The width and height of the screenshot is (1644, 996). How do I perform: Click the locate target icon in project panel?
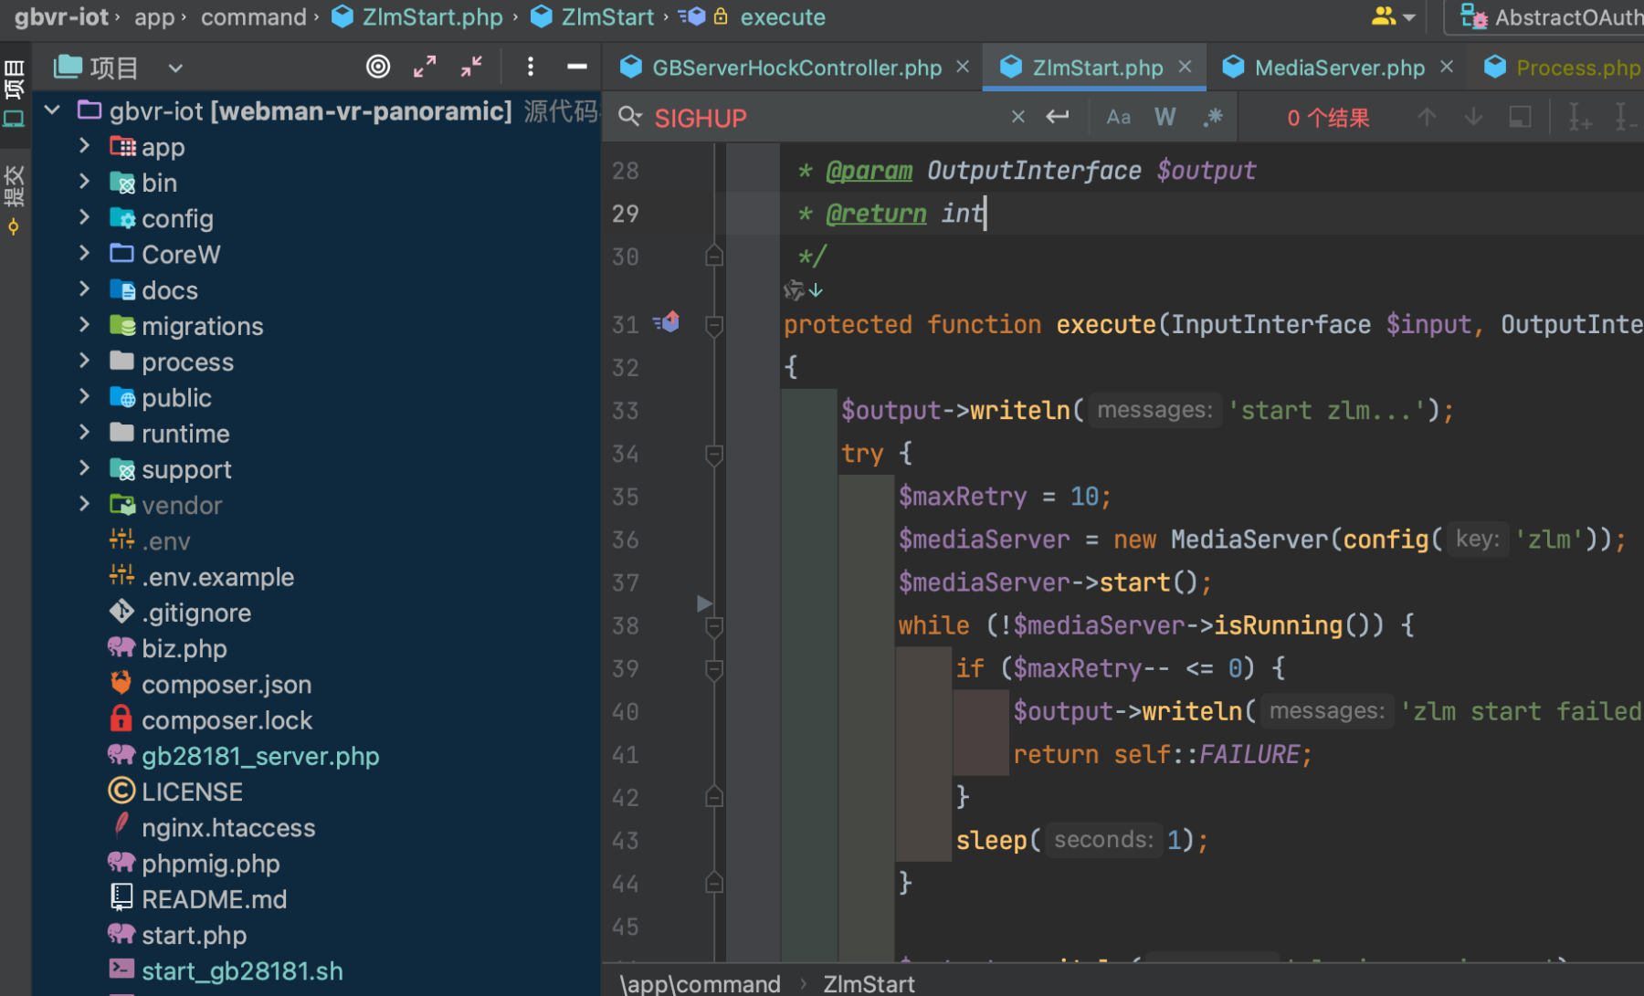coord(378,67)
